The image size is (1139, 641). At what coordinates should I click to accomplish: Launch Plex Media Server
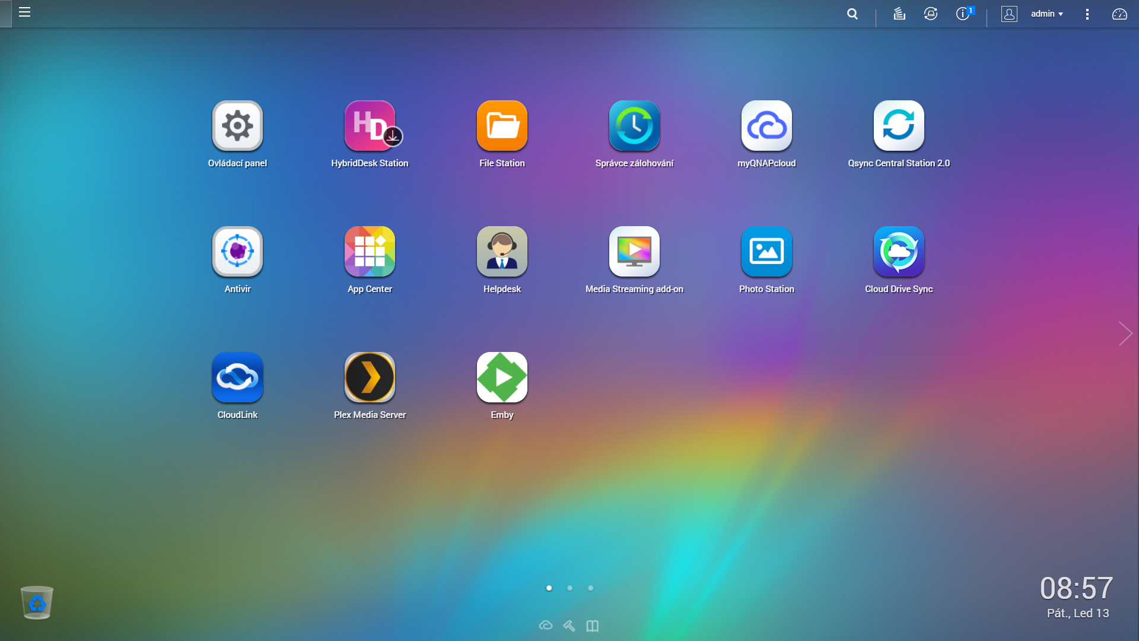370,377
